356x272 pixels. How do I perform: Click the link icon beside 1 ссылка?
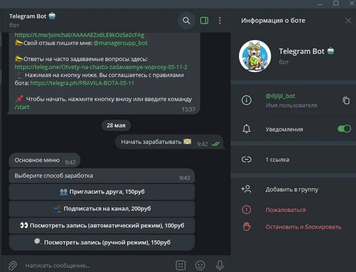click(247, 159)
